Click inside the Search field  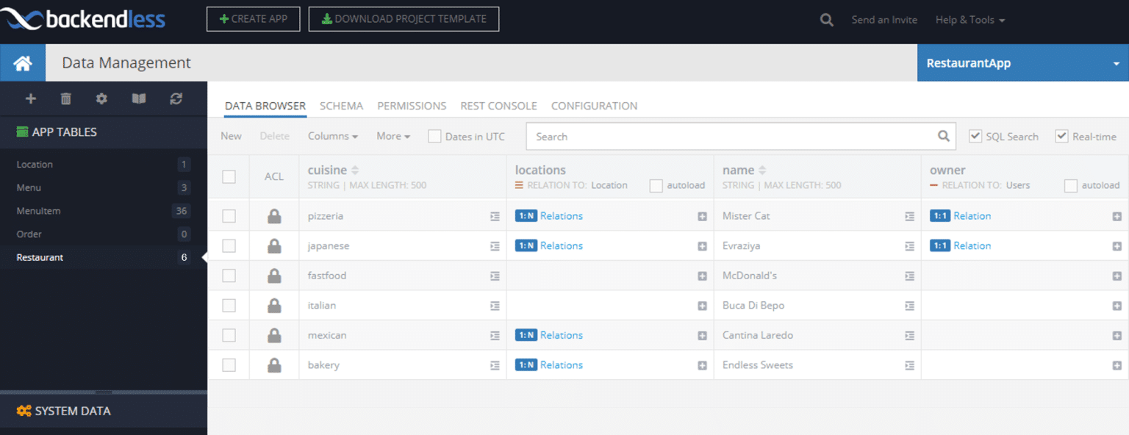[735, 136]
